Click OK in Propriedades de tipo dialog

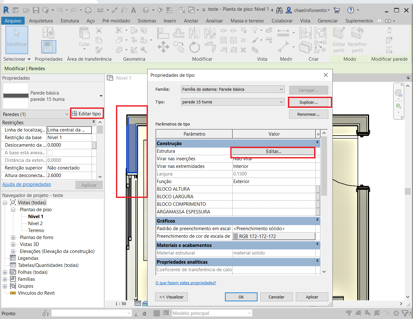point(241,297)
